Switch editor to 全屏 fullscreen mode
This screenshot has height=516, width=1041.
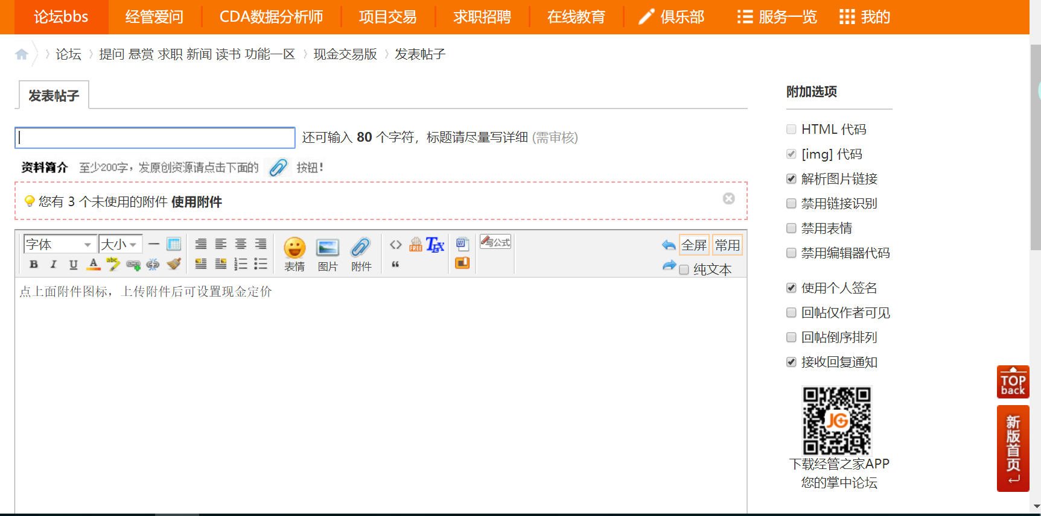[x=694, y=245]
